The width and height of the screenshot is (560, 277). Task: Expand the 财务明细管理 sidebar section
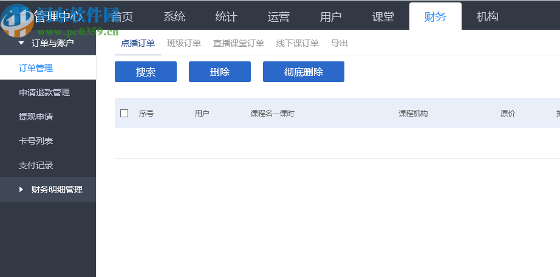(48, 190)
